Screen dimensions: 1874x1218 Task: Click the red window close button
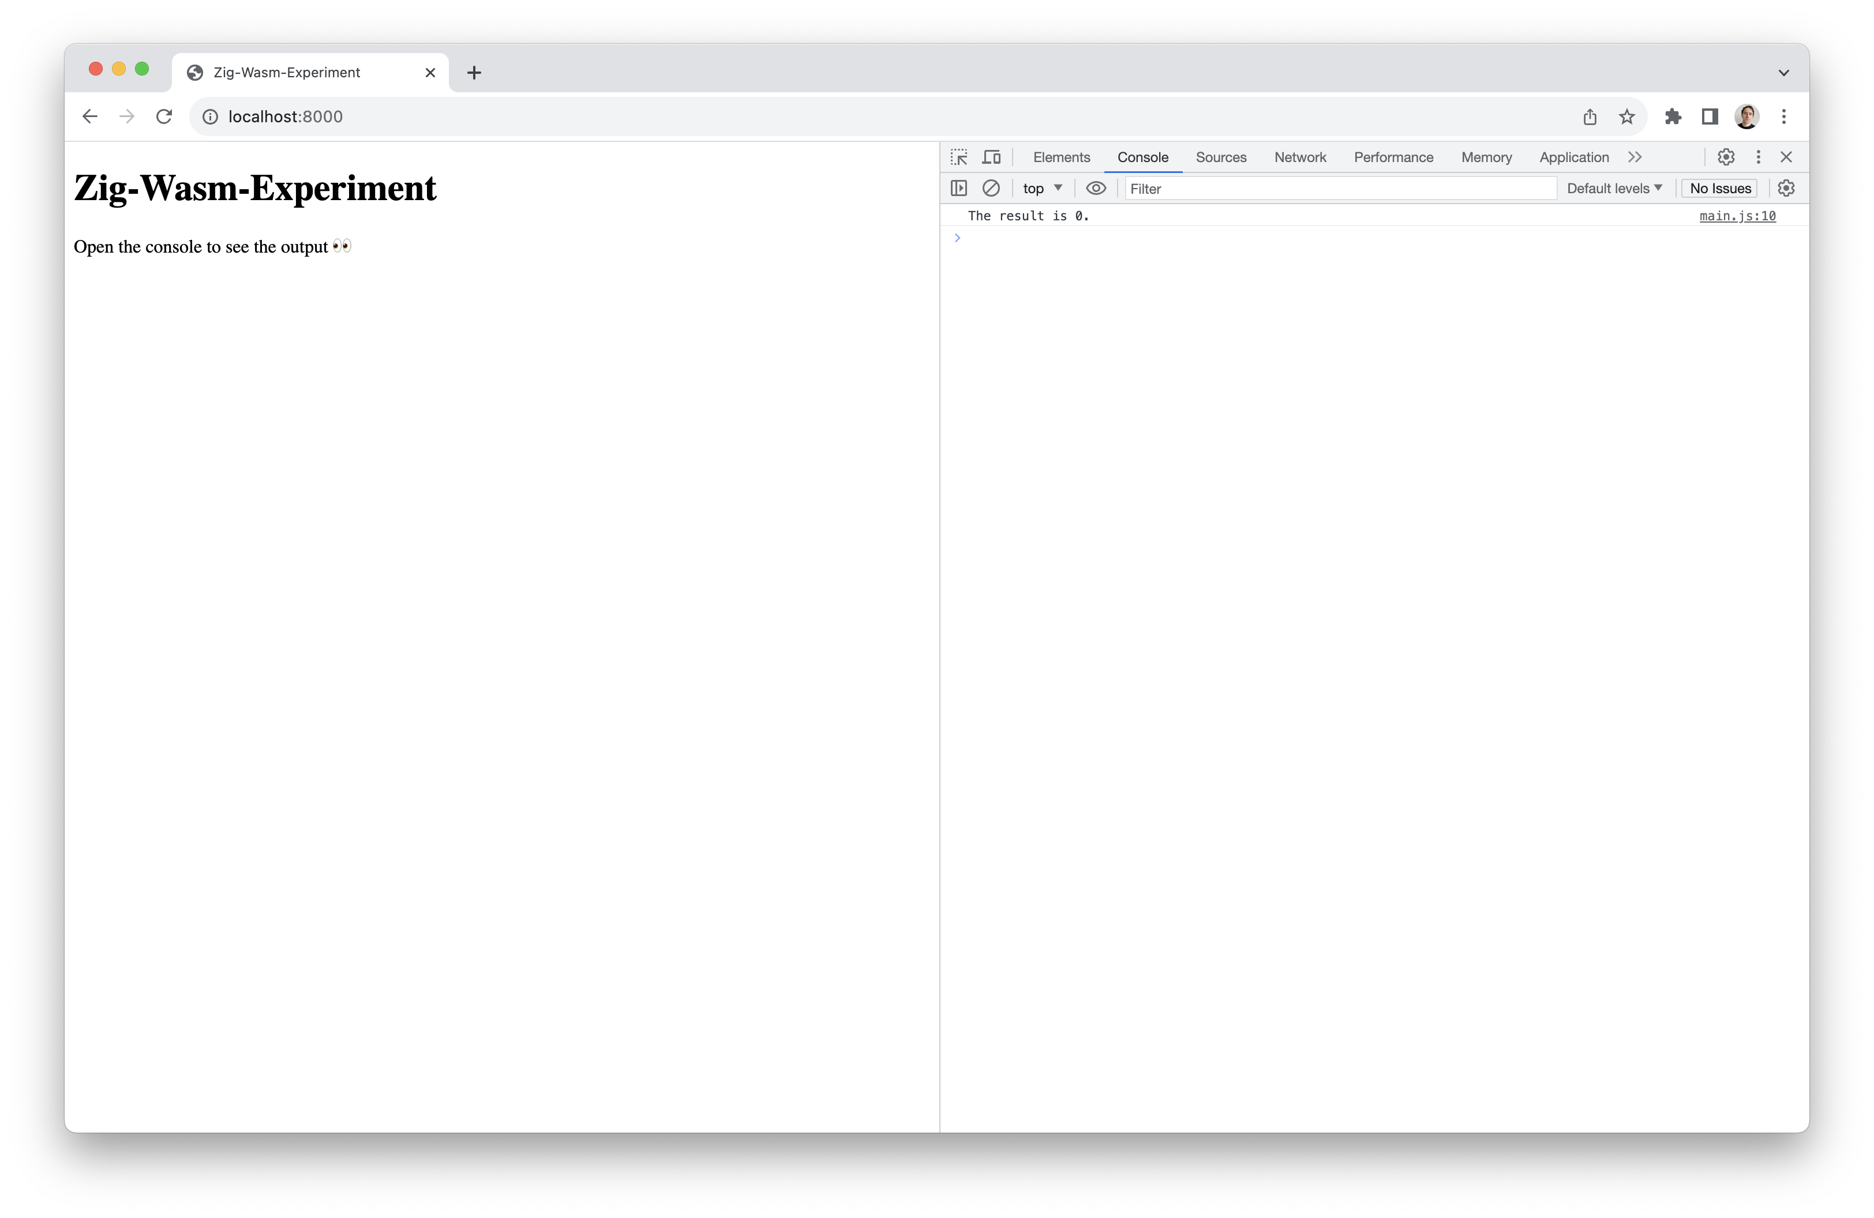tap(96, 69)
